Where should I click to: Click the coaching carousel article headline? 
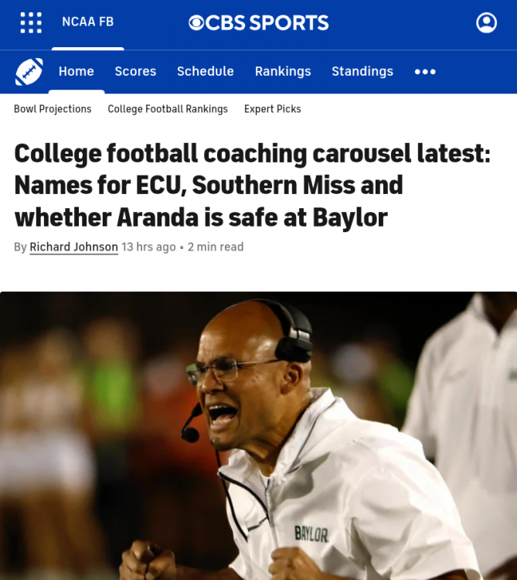[x=252, y=186]
